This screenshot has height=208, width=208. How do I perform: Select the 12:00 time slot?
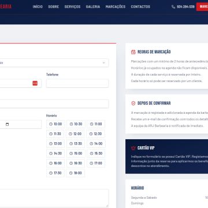coord(75,133)
